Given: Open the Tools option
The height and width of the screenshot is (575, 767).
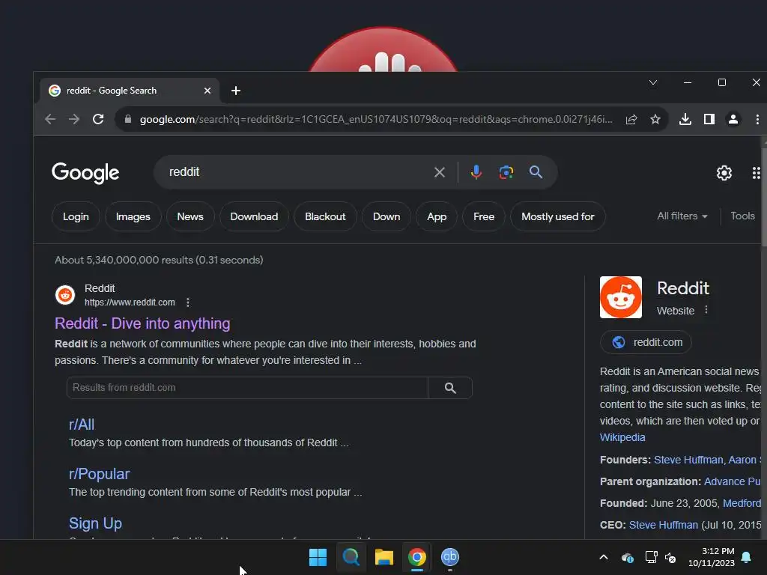Looking at the screenshot, I should click(742, 216).
